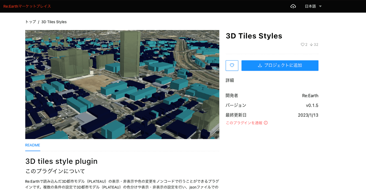Viewport: 366px width, 191px height.
Task: Click the プロジェクトに追加 button
Action: tap(280, 66)
